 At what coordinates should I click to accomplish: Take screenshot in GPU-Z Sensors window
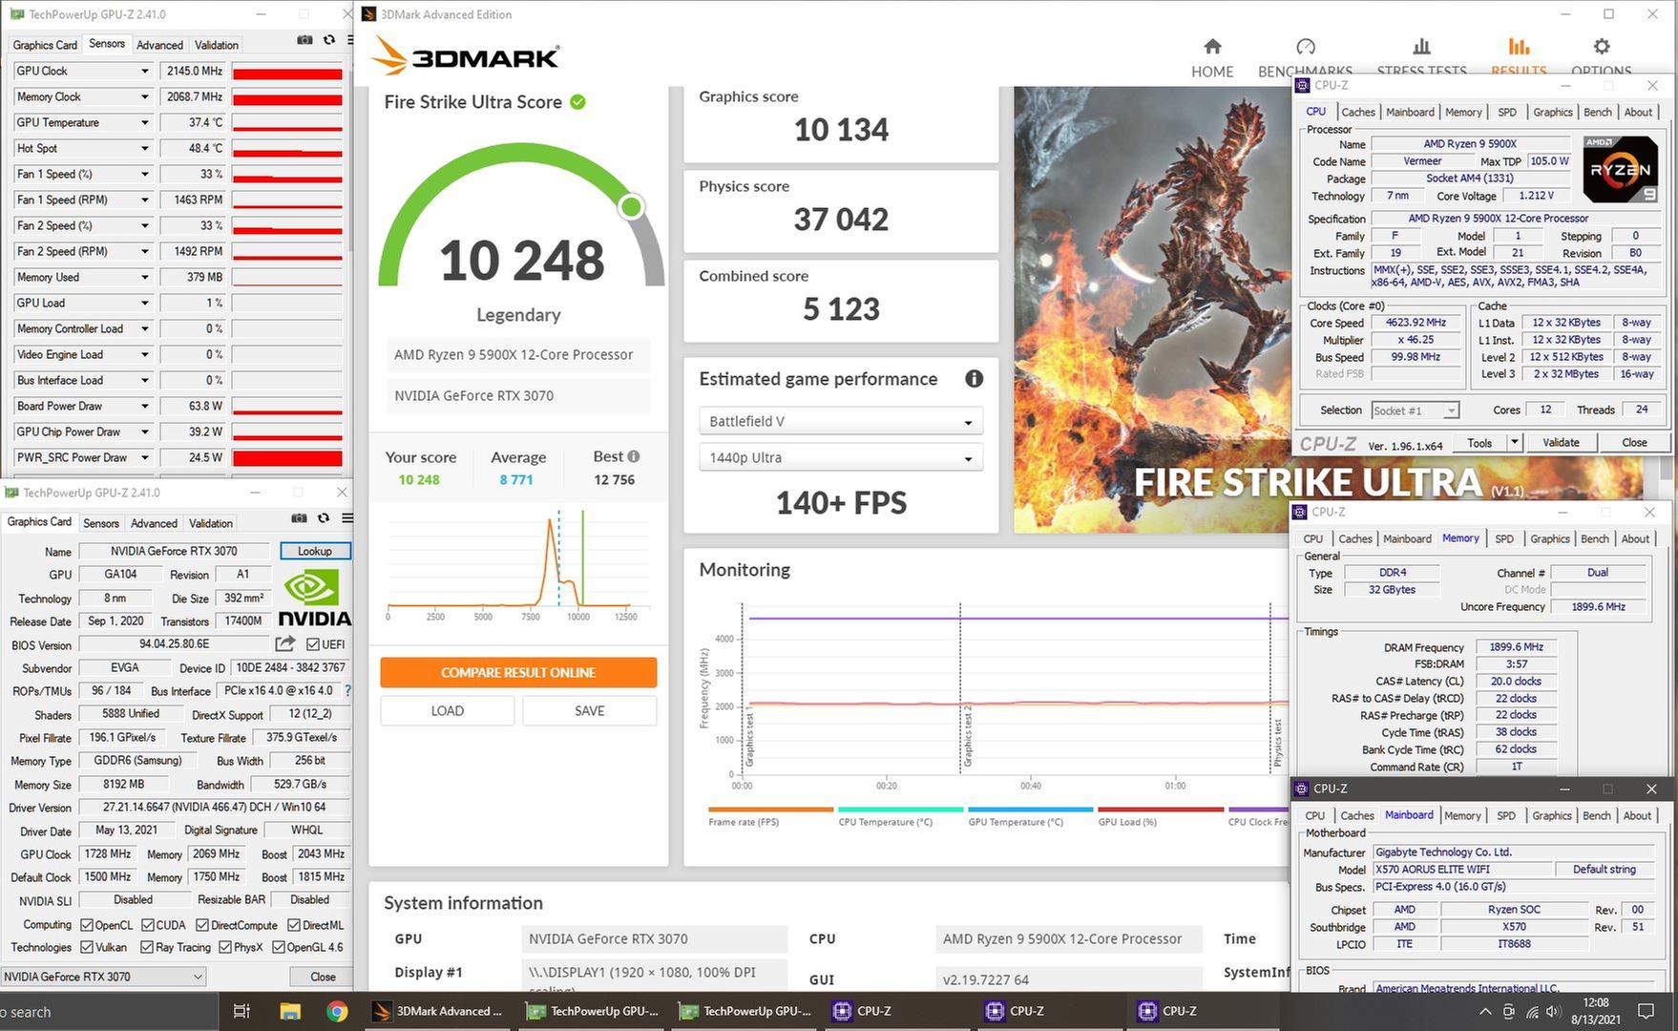pos(304,40)
